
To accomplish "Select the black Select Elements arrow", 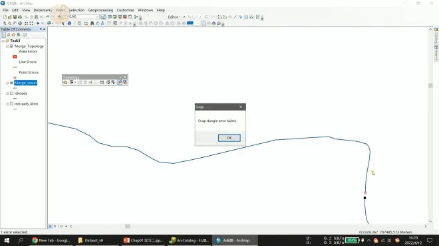I will 63,23.
